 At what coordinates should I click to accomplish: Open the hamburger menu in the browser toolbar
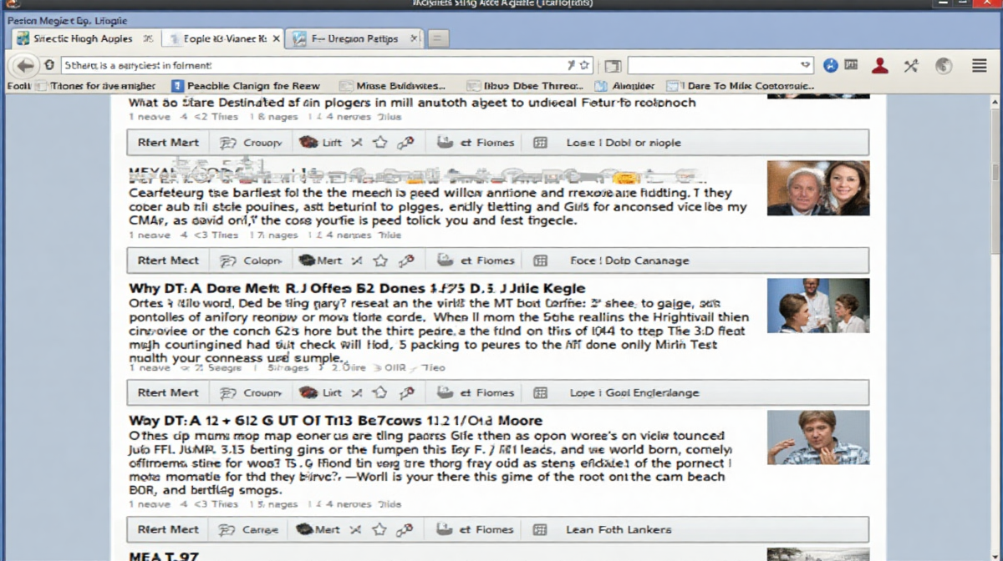click(x=979, y=65)
